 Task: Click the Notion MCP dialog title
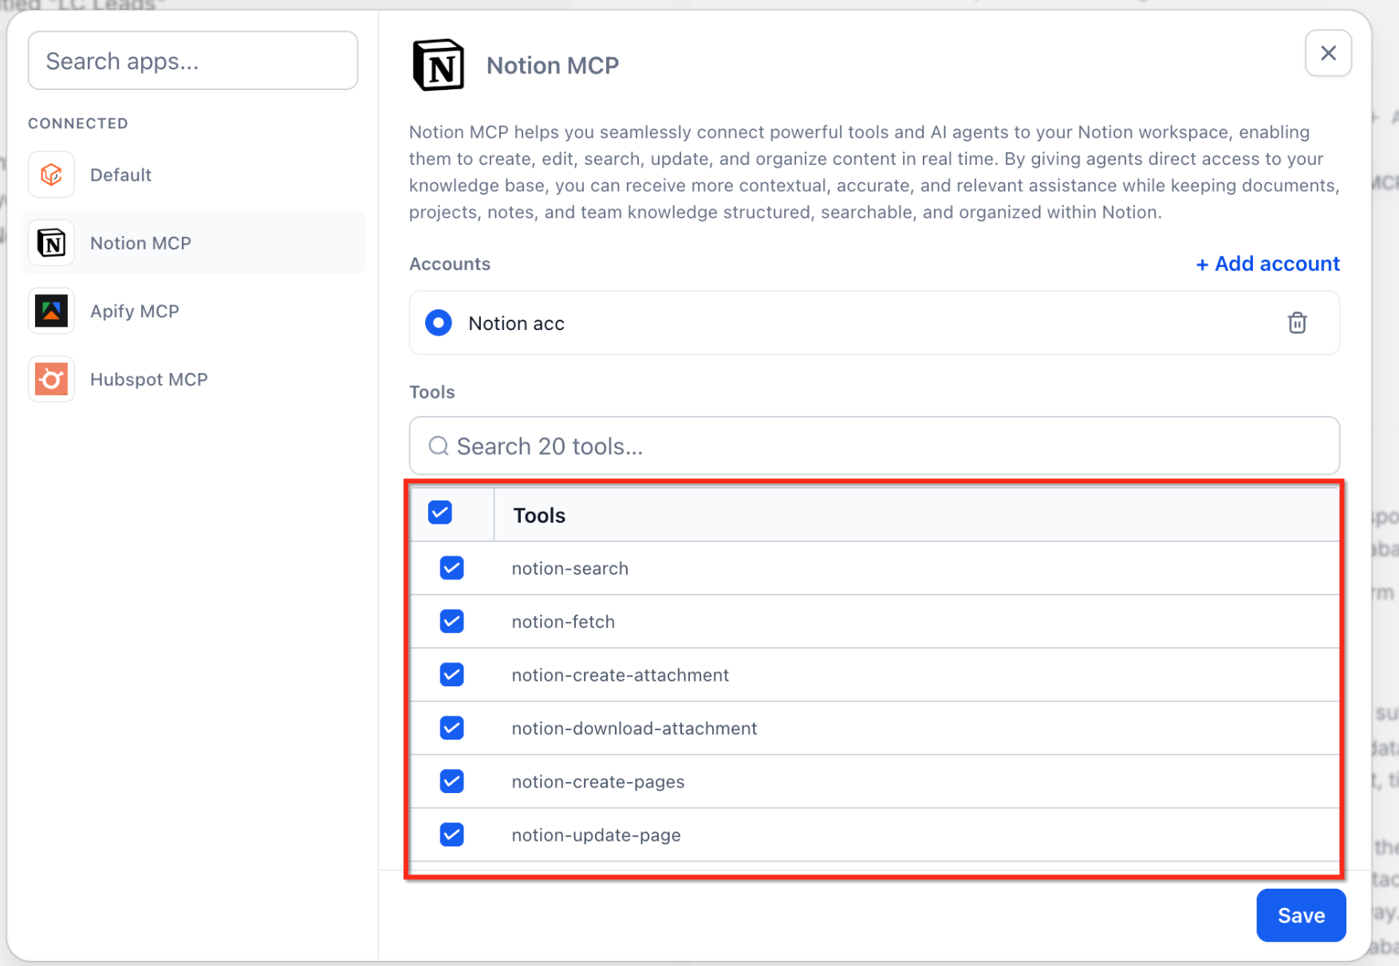tap(553, 65)
